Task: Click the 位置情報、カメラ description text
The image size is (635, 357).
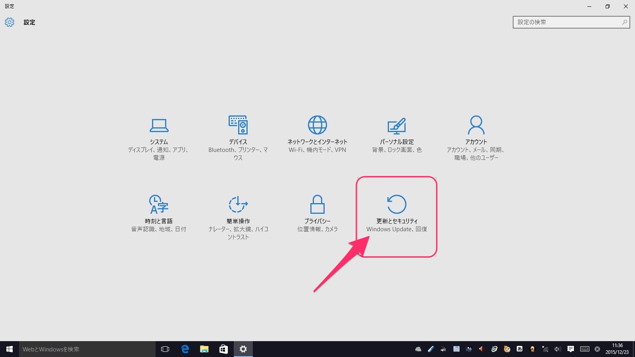Action: [317, 229]
